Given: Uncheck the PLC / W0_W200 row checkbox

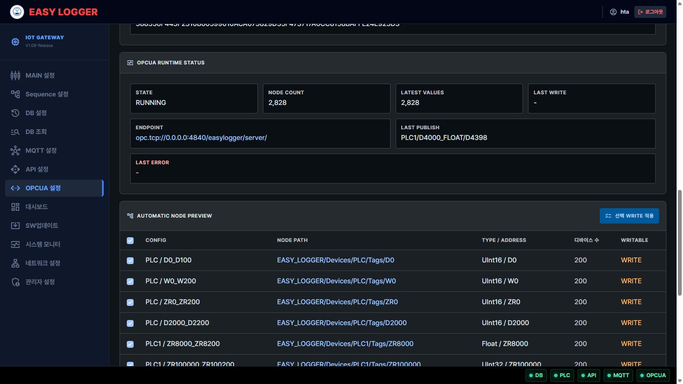Looking at the screenshot, I should click(130, 282).
